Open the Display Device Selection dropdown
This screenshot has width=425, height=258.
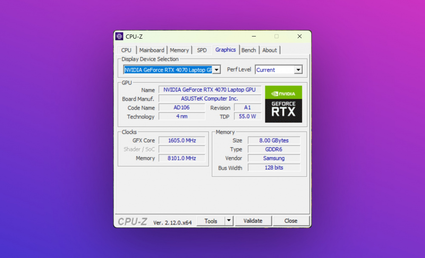coord(216,70)
